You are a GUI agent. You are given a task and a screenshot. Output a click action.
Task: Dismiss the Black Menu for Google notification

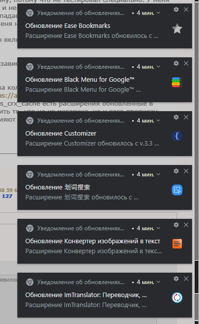pos(186,63)
